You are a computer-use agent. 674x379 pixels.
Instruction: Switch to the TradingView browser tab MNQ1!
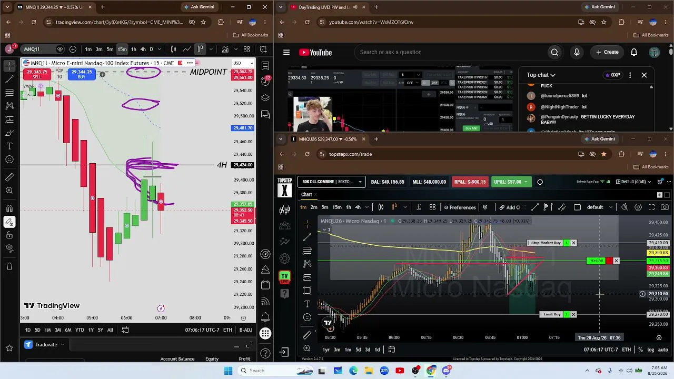coord(55,7)
